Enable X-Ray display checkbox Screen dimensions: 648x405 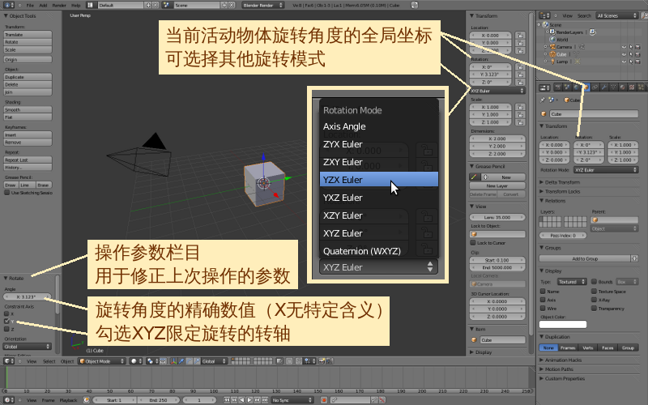tap(594, 300)
